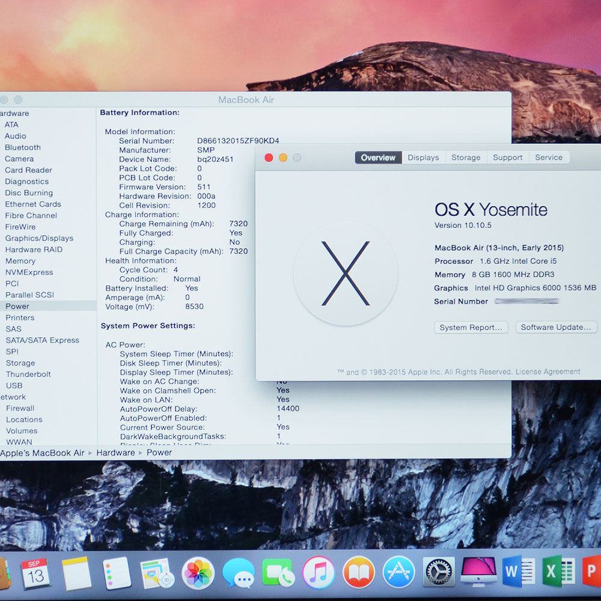Click Apple's MacBook Air in path bar
Screen dimensions: 601x601
tap(42, 453)
